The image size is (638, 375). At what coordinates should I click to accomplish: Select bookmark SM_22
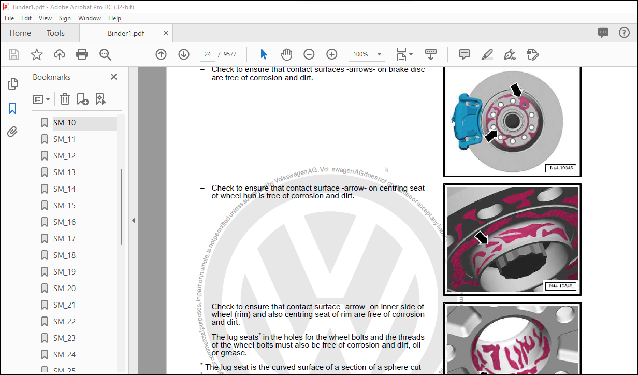click(x=64, y=322)
